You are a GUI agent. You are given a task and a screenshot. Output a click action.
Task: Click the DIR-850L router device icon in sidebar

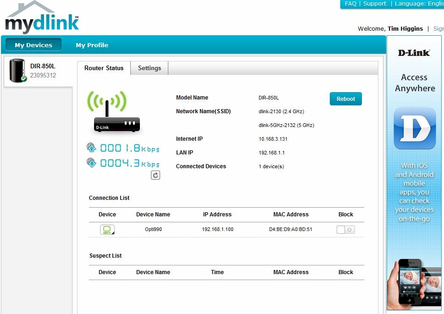[x=17, y=71]
